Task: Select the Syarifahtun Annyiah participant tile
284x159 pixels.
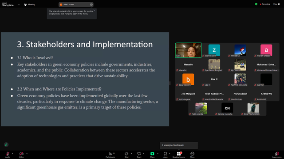Action: pyautogui.click(x=214, y=65)
